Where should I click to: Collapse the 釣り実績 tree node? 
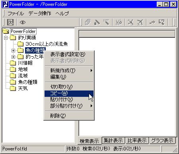[6, 38]
